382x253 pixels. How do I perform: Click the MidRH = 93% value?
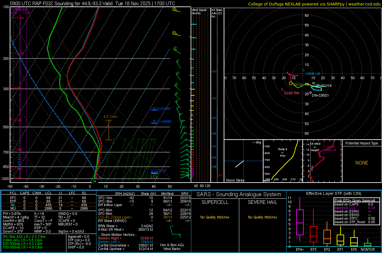click(13, 224)
